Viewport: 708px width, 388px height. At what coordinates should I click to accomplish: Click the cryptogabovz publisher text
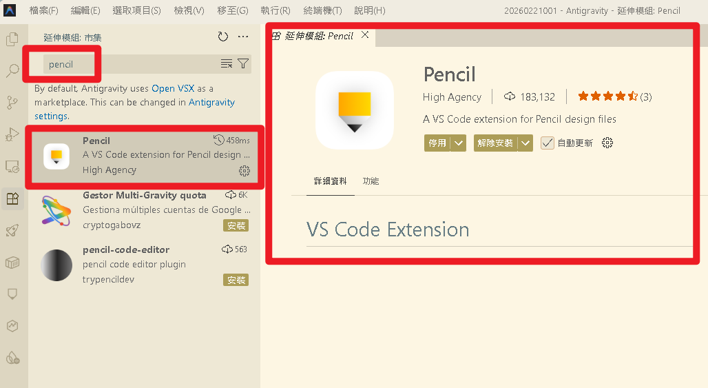pyautogui.click(x=112, y=225)
